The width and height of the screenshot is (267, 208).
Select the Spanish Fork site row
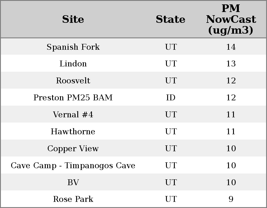73,47
